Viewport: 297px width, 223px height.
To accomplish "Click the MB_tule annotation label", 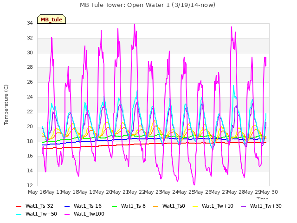I will [52, 19].
